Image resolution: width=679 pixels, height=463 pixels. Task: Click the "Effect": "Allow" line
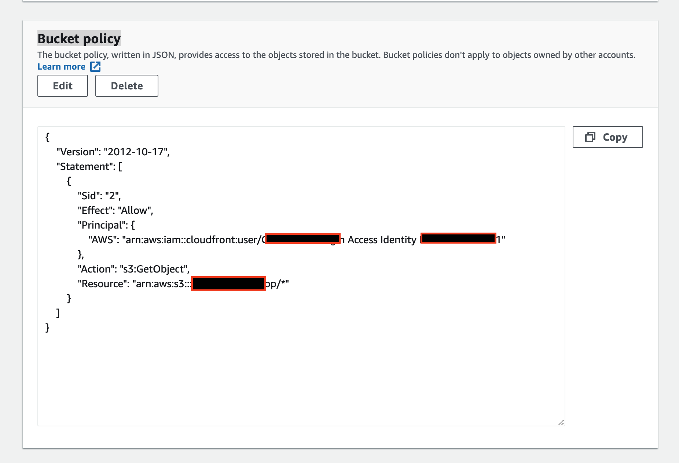tap(115, 210)
